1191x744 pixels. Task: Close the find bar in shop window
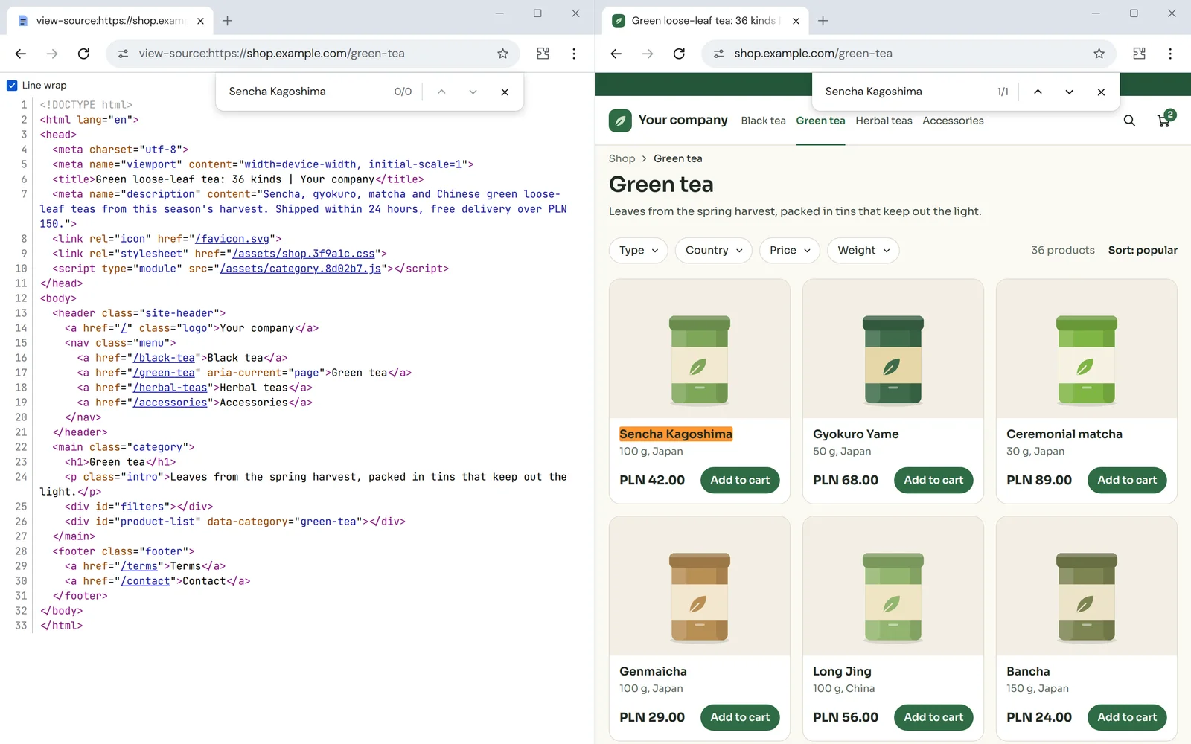pyautogui.click(x=1101, y=92)
